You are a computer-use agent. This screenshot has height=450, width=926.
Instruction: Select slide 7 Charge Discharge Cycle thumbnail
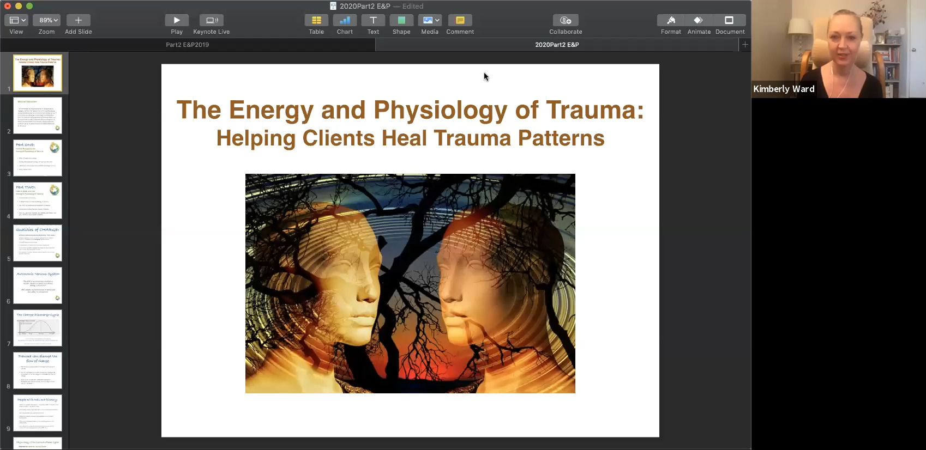[x=38, y=328]
